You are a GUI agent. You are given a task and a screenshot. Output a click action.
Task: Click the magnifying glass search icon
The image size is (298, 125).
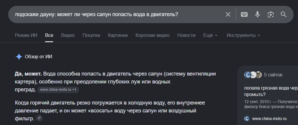point(284,15)
